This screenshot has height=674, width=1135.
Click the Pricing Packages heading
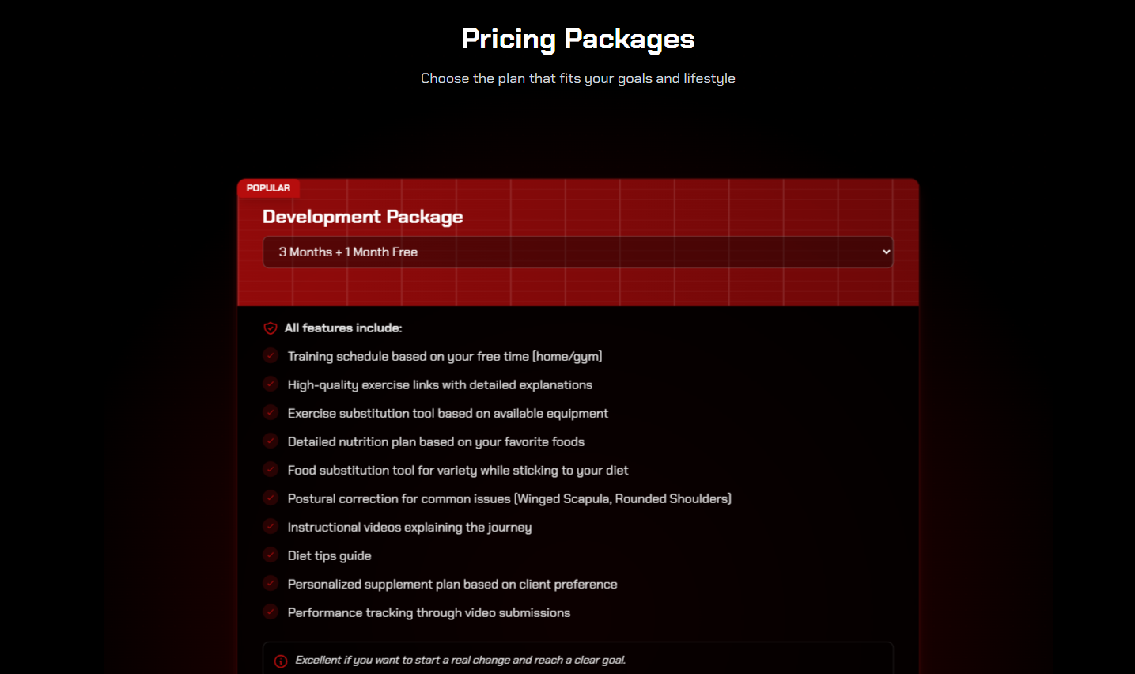click(x=578, y=40)
